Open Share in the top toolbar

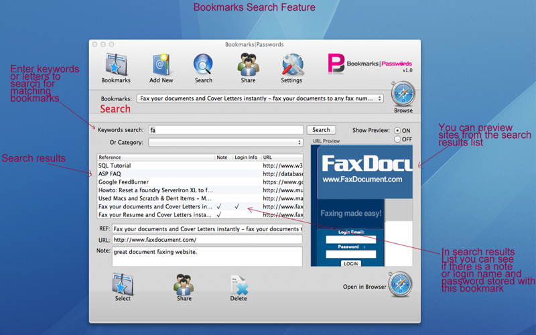tap(248, 64)
